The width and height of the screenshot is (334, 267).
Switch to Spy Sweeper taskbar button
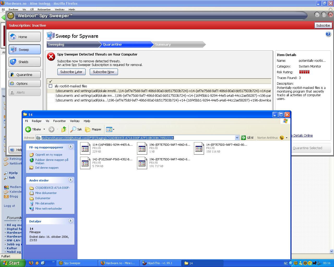click(x=77, y=263)
